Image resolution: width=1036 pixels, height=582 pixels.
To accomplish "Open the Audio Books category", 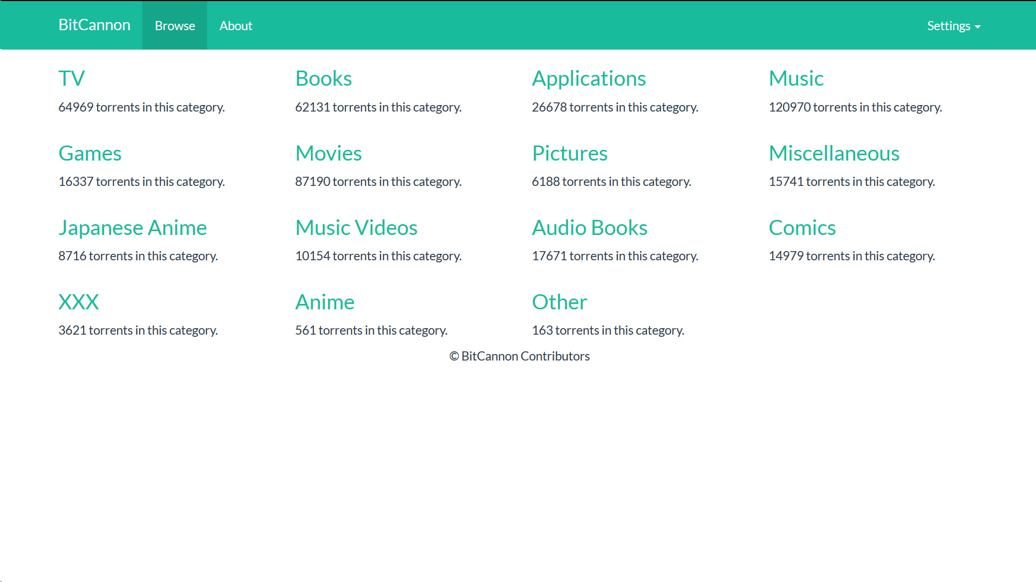I will click(x=589, y=228).
